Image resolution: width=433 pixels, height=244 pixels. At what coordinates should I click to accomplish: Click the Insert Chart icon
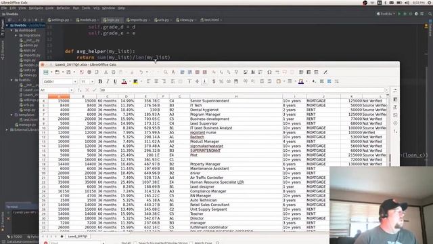point(252,73)
